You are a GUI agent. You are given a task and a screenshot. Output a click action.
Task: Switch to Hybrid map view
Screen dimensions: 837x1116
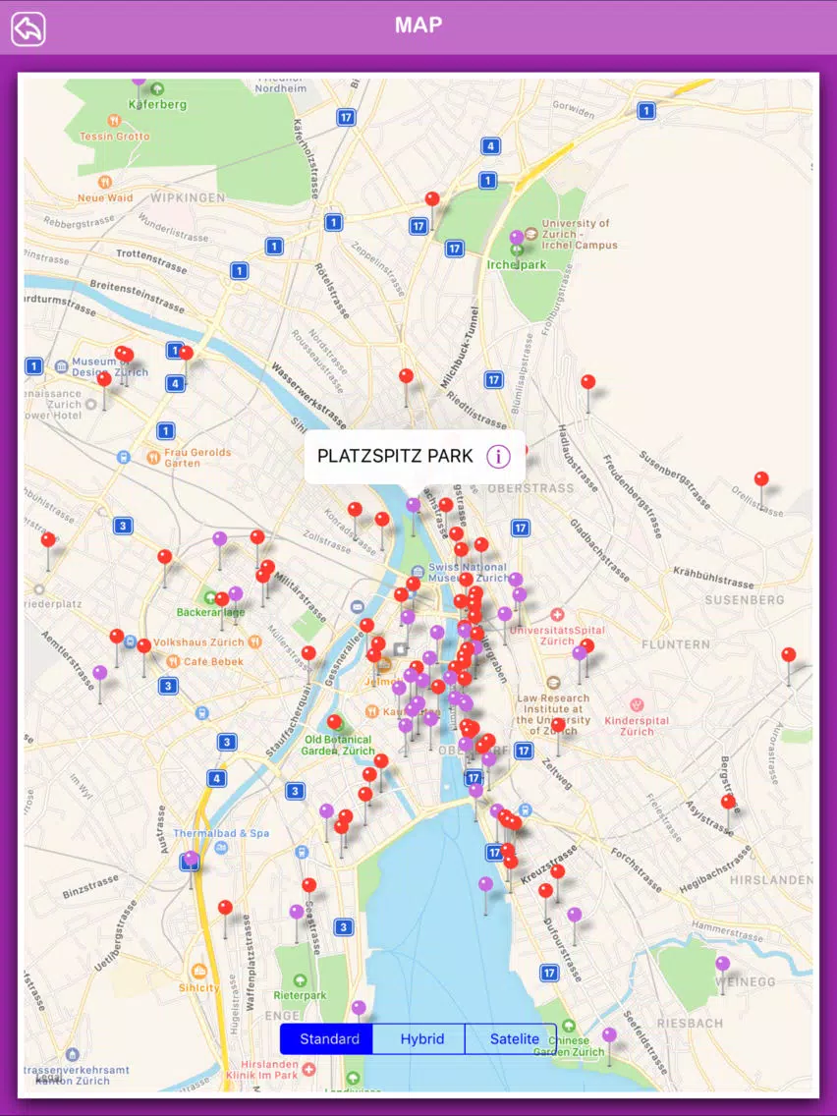(x=419, y=1039)
